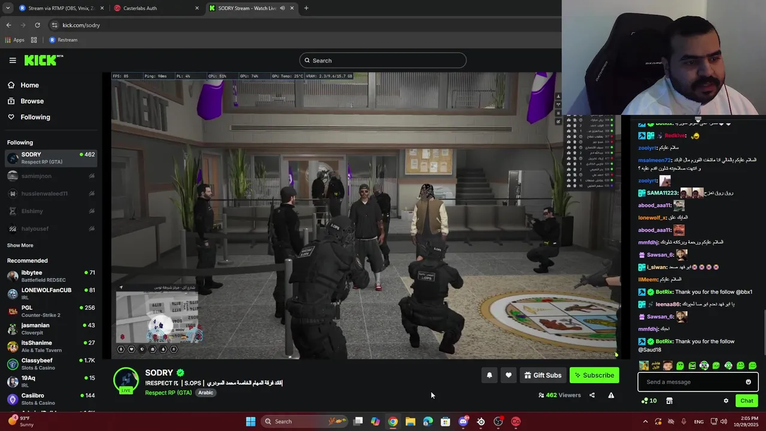This screenshot has width=766, height=431.
Task: Click the Kick logo
Action: point(43,60)
